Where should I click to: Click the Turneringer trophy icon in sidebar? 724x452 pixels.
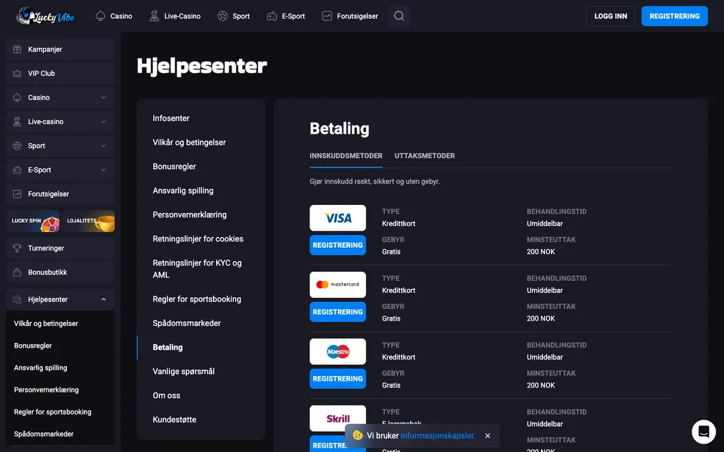(17, 248)
